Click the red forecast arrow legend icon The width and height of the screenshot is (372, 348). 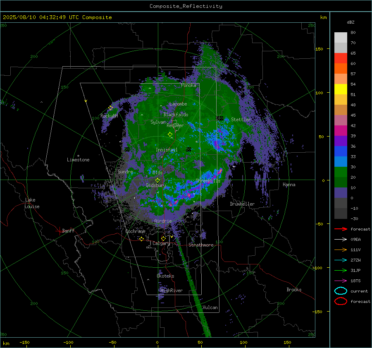(341, 229)
